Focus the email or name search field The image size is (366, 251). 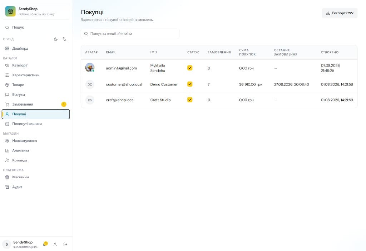pos(130,34)
